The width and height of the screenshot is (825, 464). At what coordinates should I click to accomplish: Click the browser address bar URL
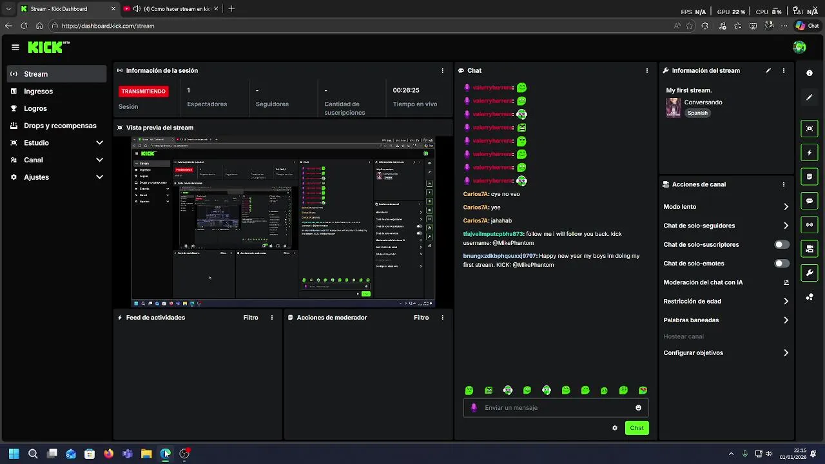point(108,26)
